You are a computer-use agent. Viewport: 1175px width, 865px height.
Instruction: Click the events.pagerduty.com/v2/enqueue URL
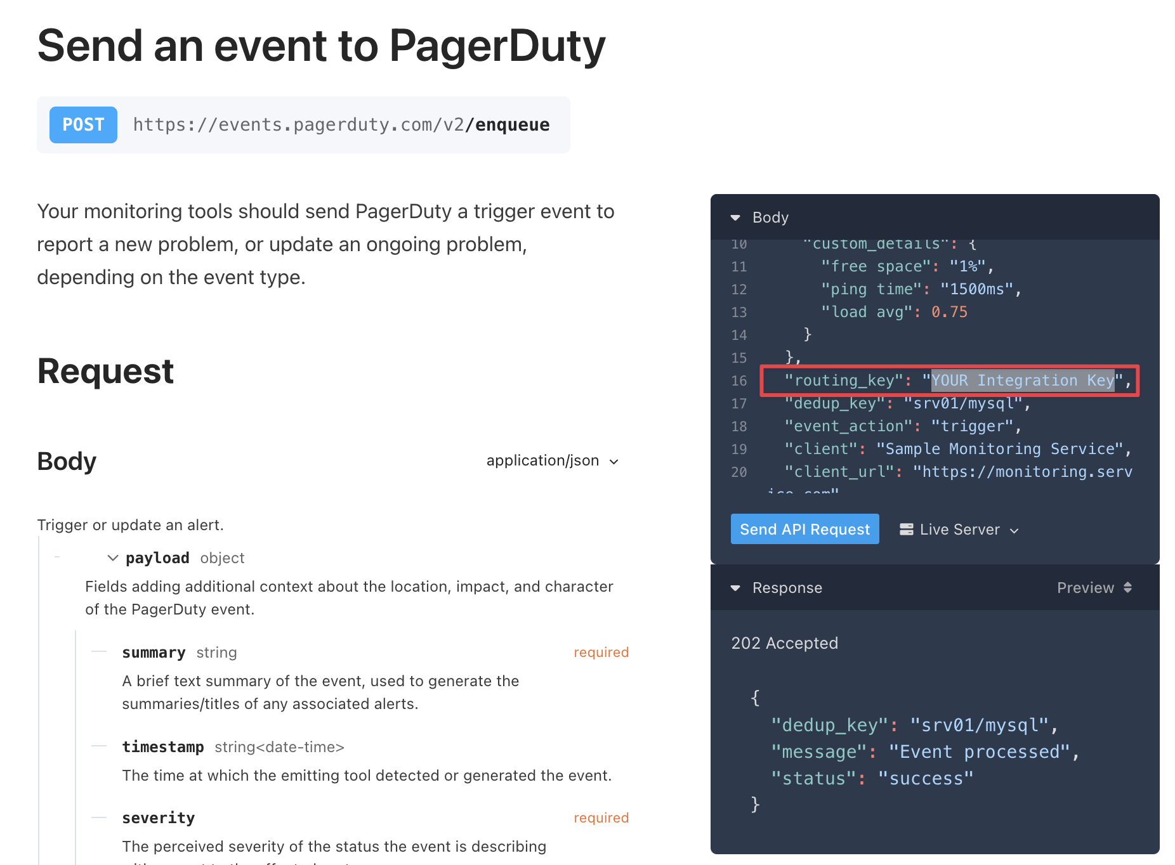[341, 125]
